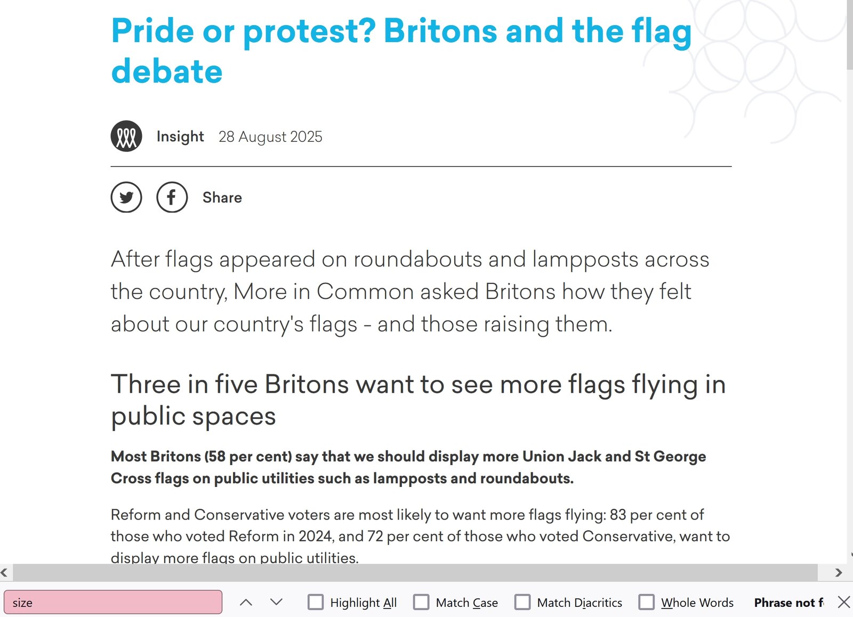
Task: Go to next find match arrow
Action: click(276, 603)
